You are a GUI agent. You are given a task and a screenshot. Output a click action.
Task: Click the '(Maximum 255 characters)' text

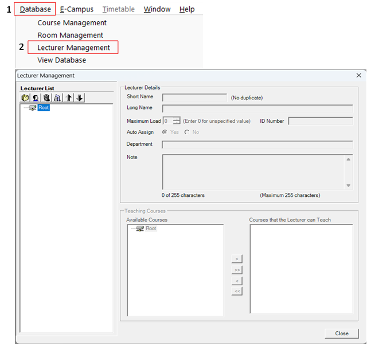[x=290, y=195]
